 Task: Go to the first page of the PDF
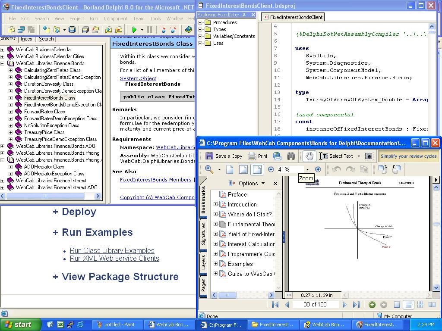point(275,304)
